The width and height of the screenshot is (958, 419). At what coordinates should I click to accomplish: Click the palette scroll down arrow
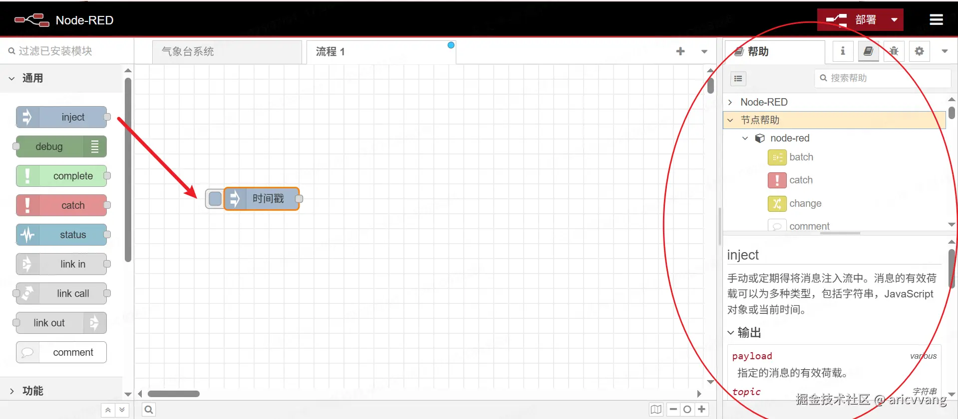click(128, 394)
